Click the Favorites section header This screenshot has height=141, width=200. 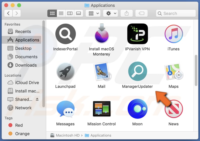point(12,24)
